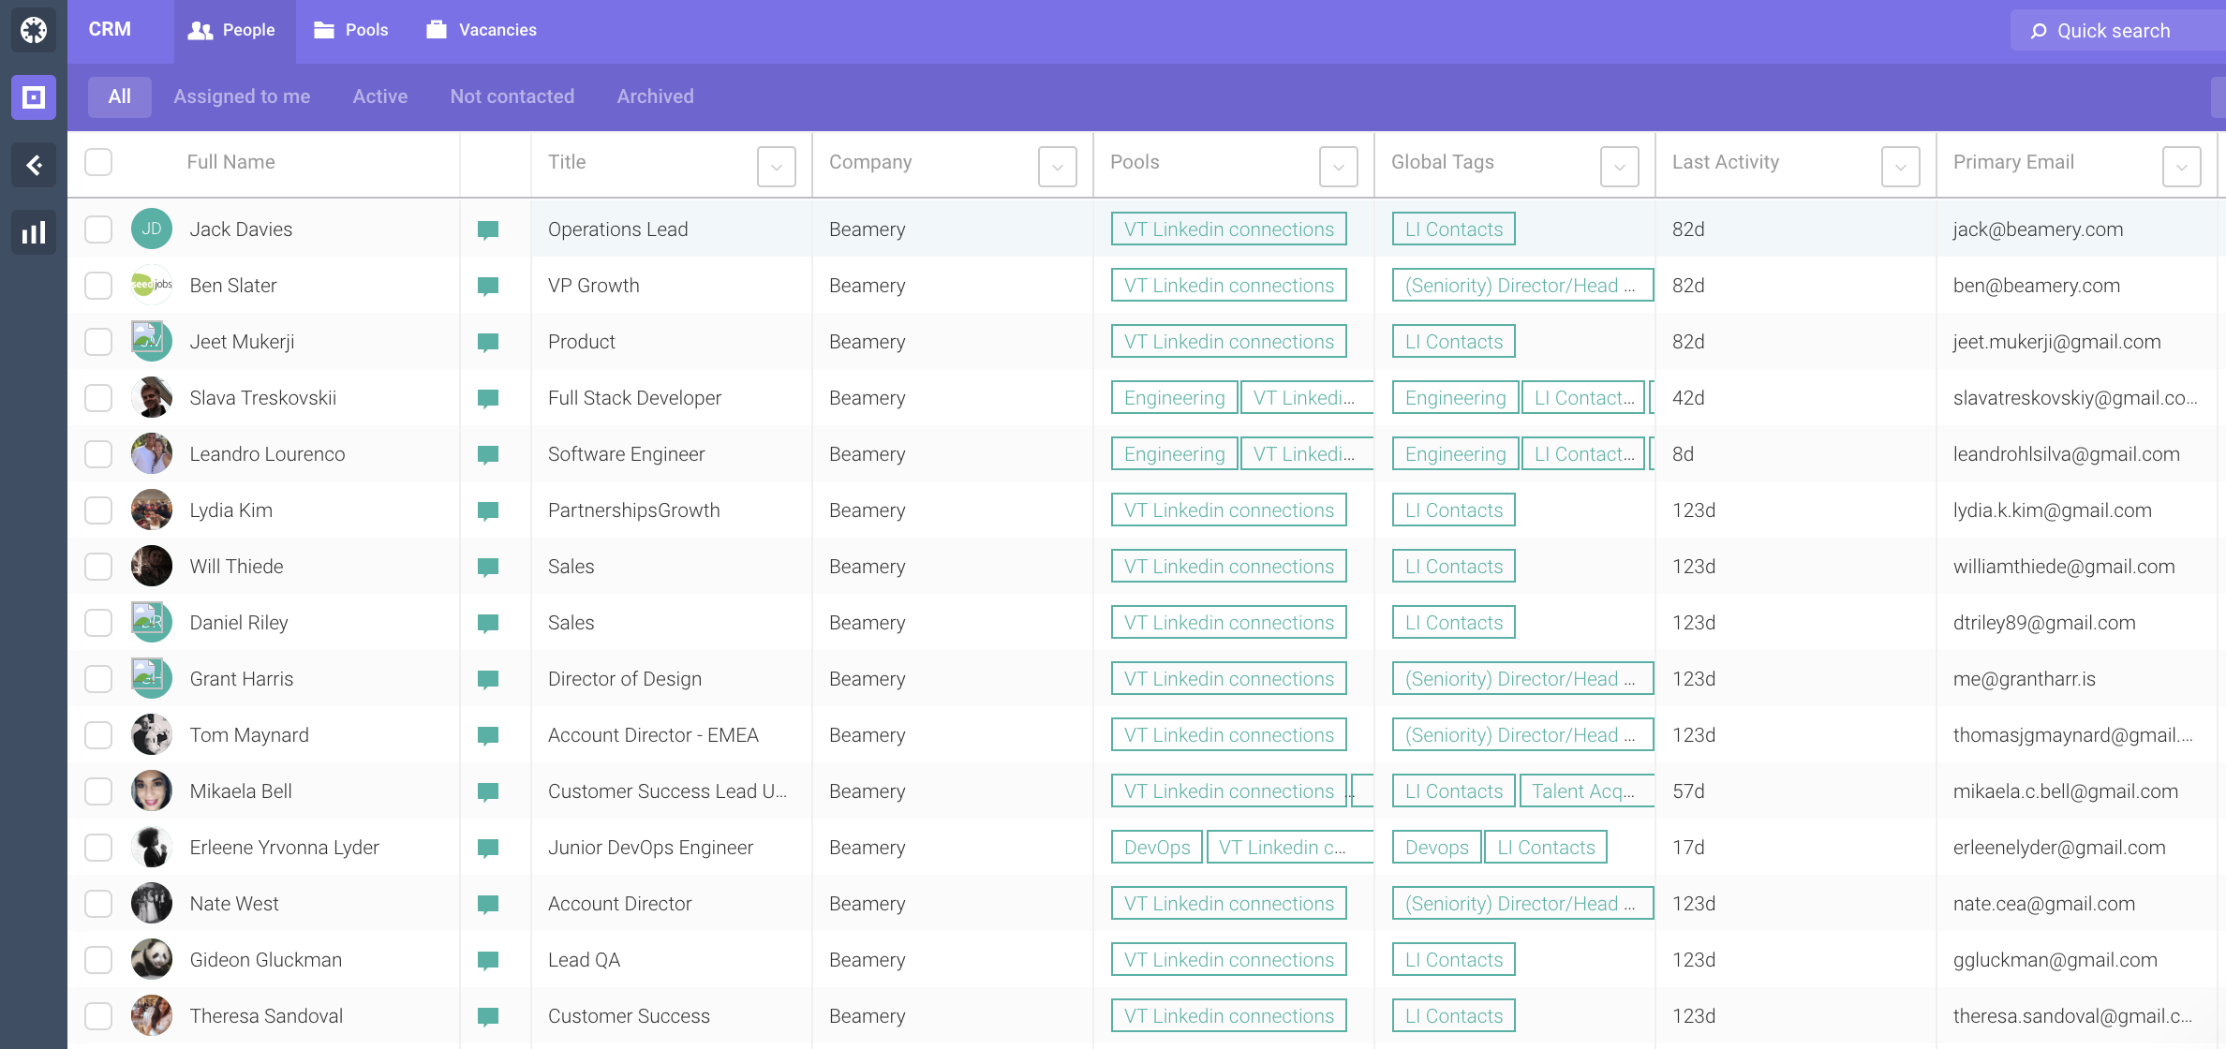Click the Beamery logo icon in sidebar
The width and height of the screenshot is (2226, 1049).
[34, 30]
